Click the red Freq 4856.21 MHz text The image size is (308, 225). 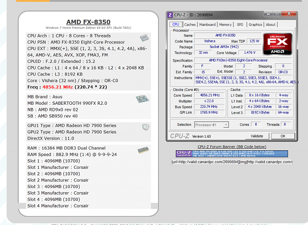[x=58, y=87]
